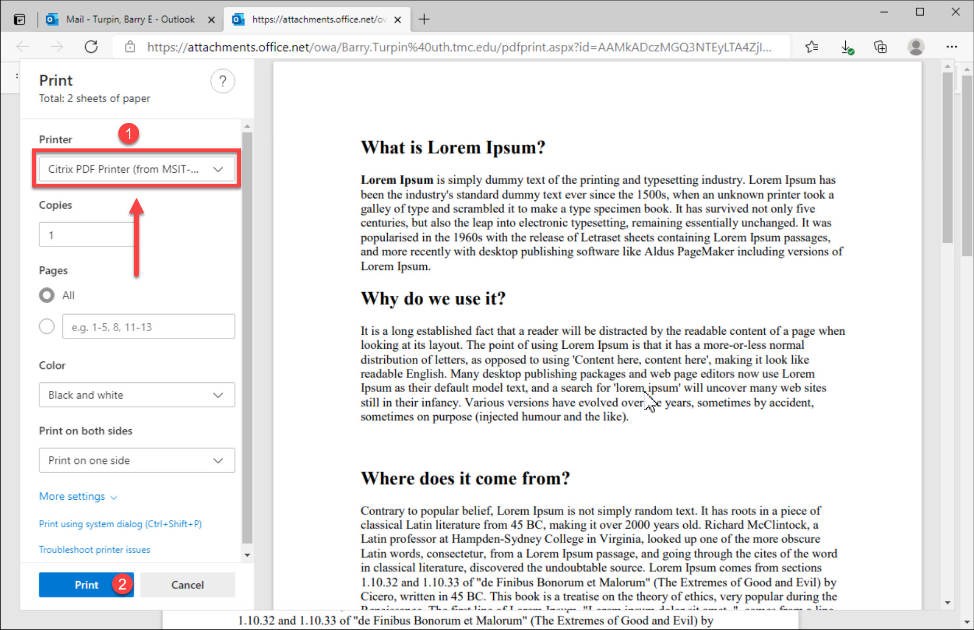Open the Collections icon in toolbar

pos(881,47)
